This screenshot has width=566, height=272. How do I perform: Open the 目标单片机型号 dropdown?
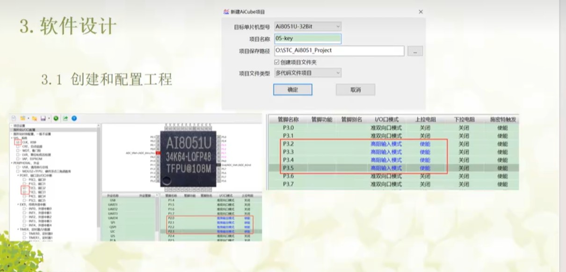tap(308, 27)
